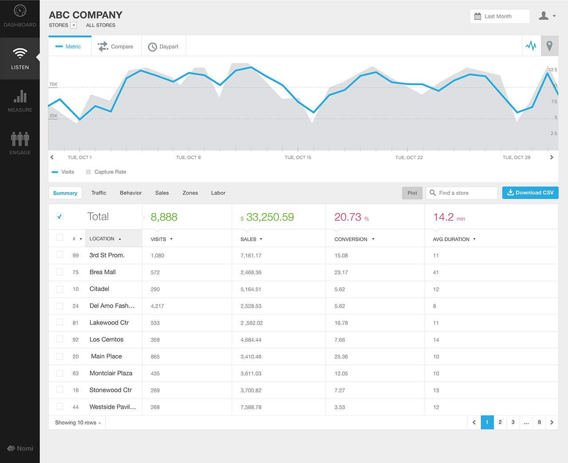The width and height of the screenshot is (568, 463).
Task: Go to page 8
Action: 539,422
